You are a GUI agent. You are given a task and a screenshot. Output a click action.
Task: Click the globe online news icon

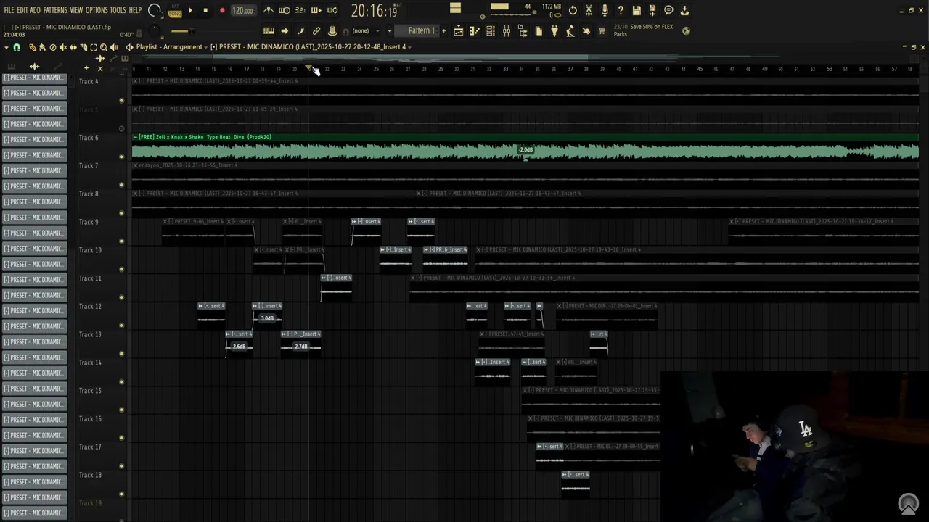click(687, 31)
